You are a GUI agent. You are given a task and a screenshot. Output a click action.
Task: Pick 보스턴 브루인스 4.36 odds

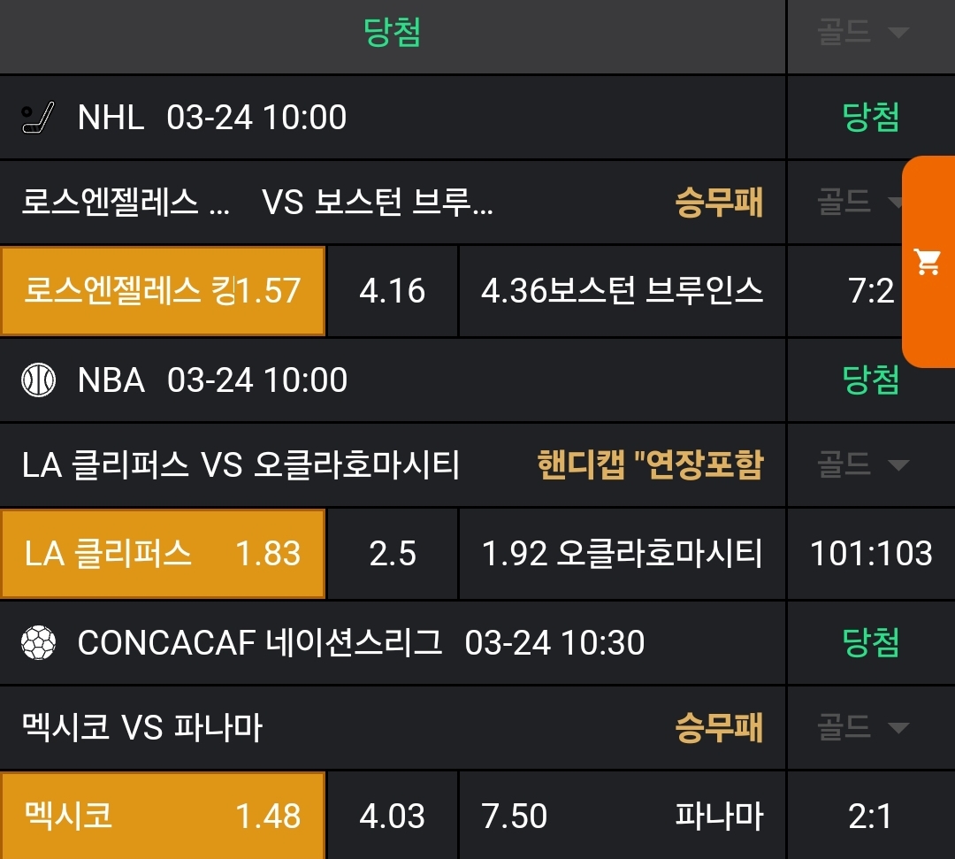pyautogui.click(x=622, y=291)
